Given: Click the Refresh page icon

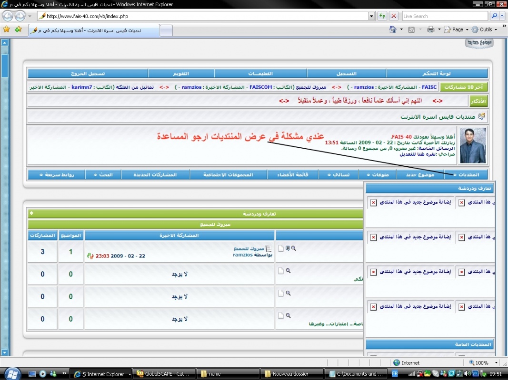Looking at the screenshot, I should 382,16.
